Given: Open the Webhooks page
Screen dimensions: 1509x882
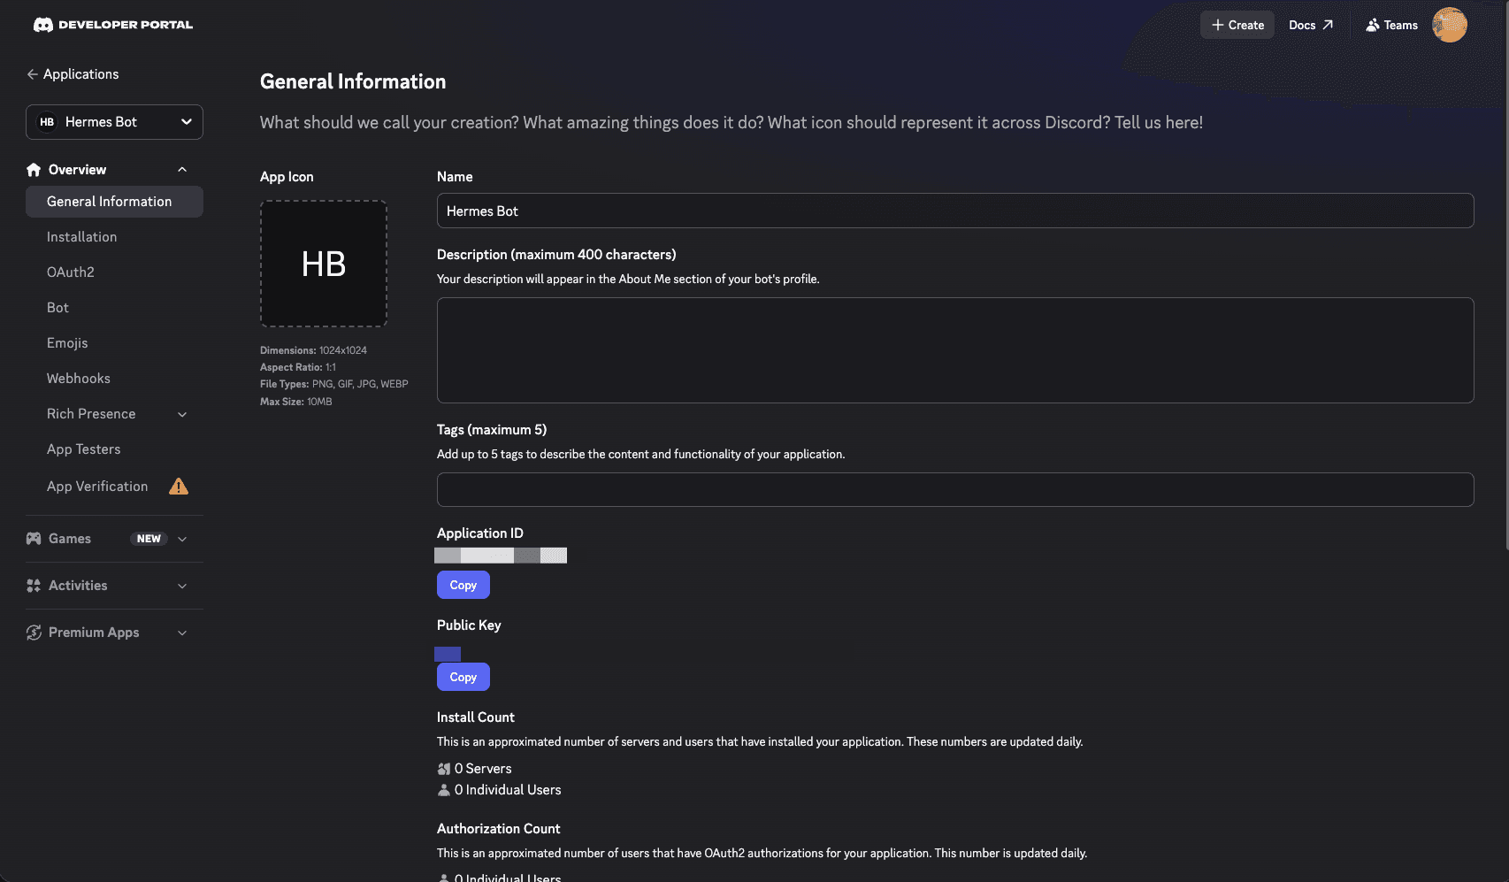Looking at the screenshot, I should [x=114, y=379].
